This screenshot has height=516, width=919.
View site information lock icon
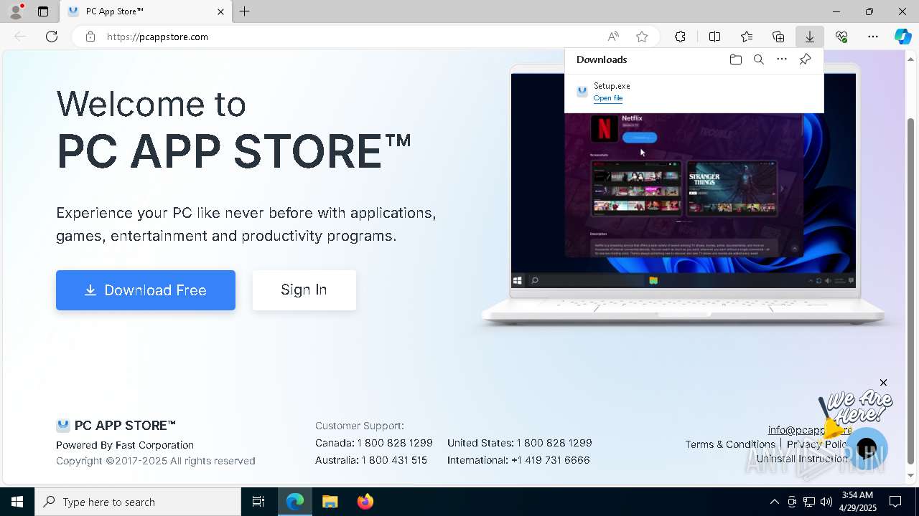pos(90,37)
